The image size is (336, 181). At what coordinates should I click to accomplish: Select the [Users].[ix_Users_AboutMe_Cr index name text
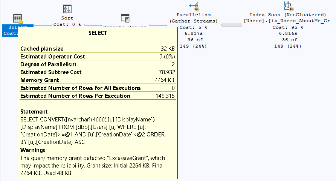[x=289, y=21]
